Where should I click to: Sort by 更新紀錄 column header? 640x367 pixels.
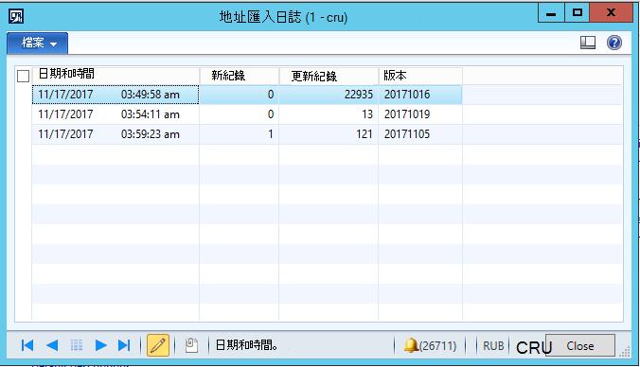point(329,76)
